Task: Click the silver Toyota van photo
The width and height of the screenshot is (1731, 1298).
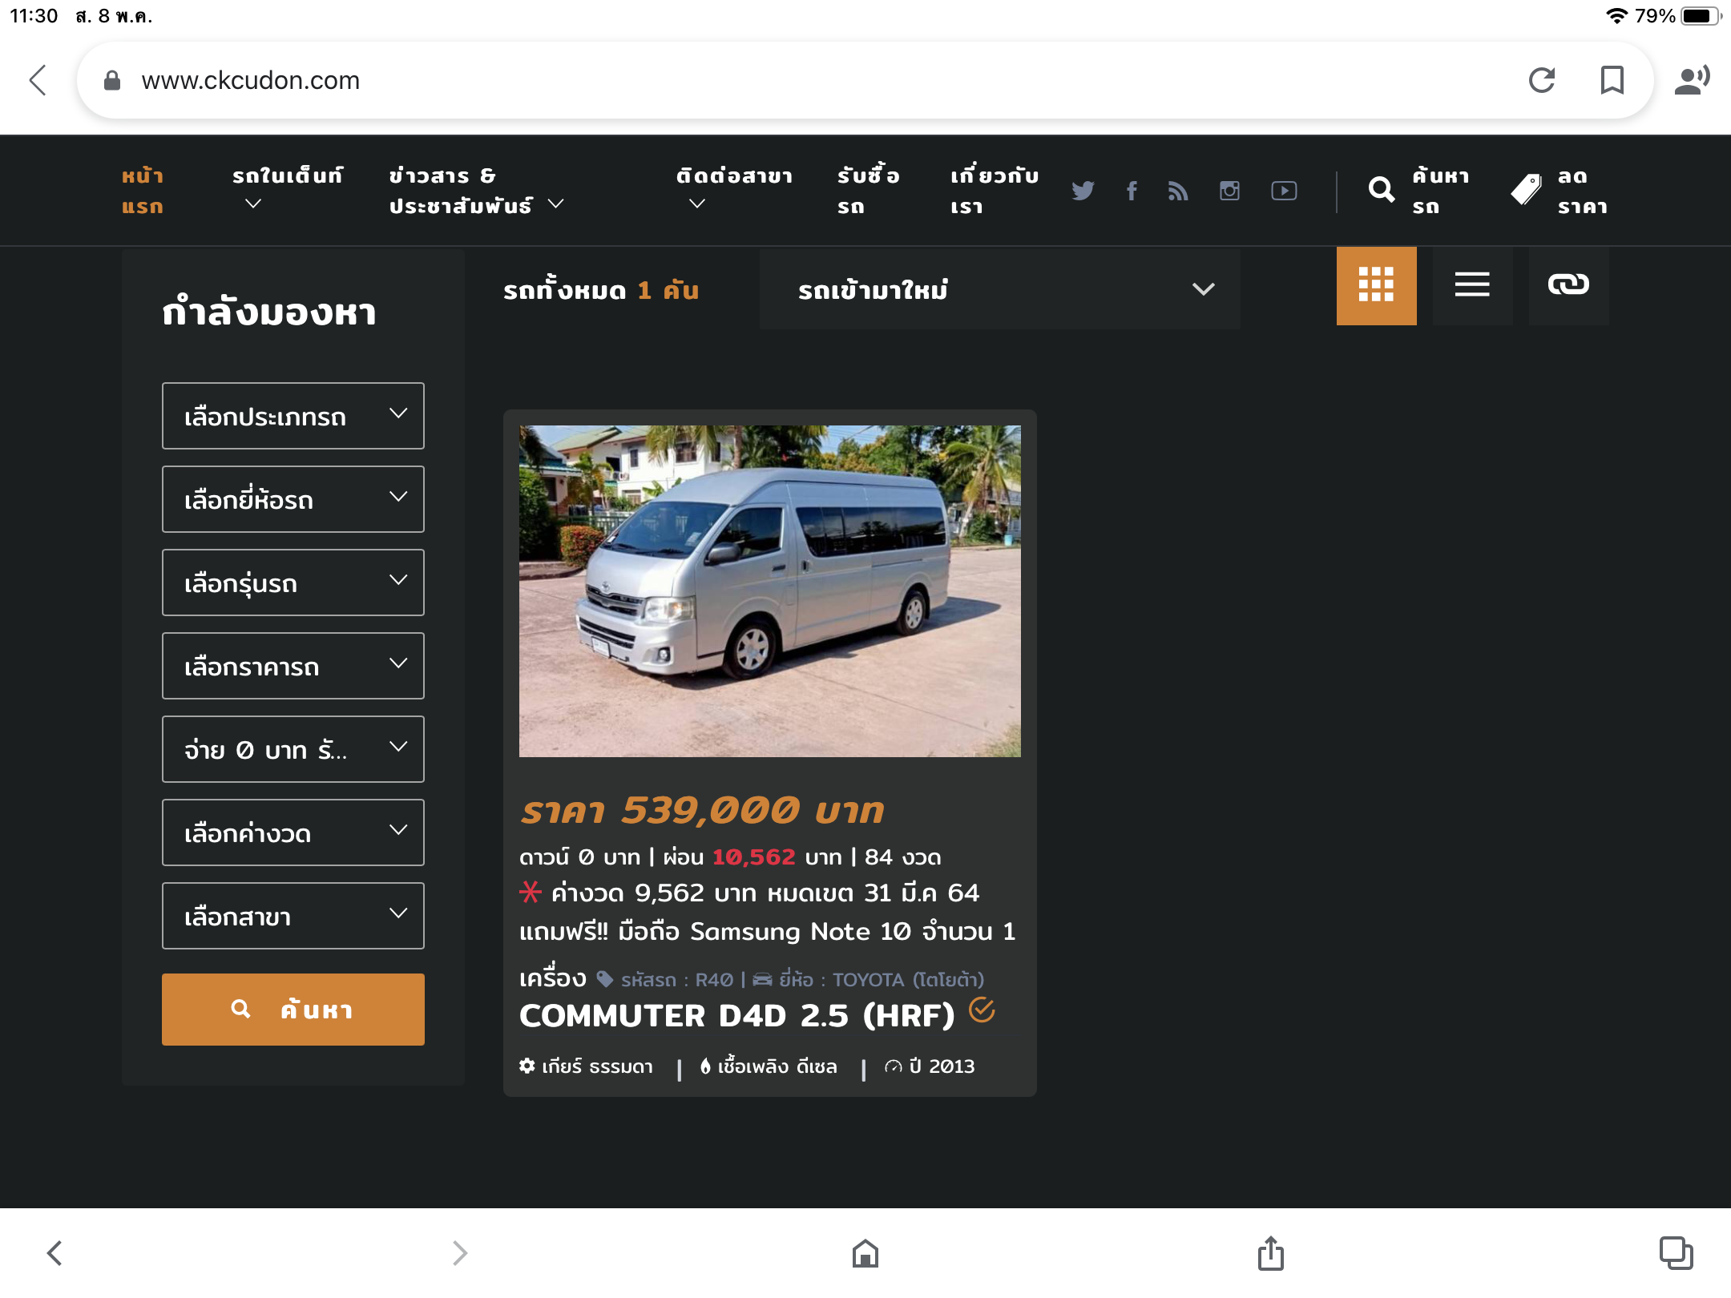Action: point(769,591)
